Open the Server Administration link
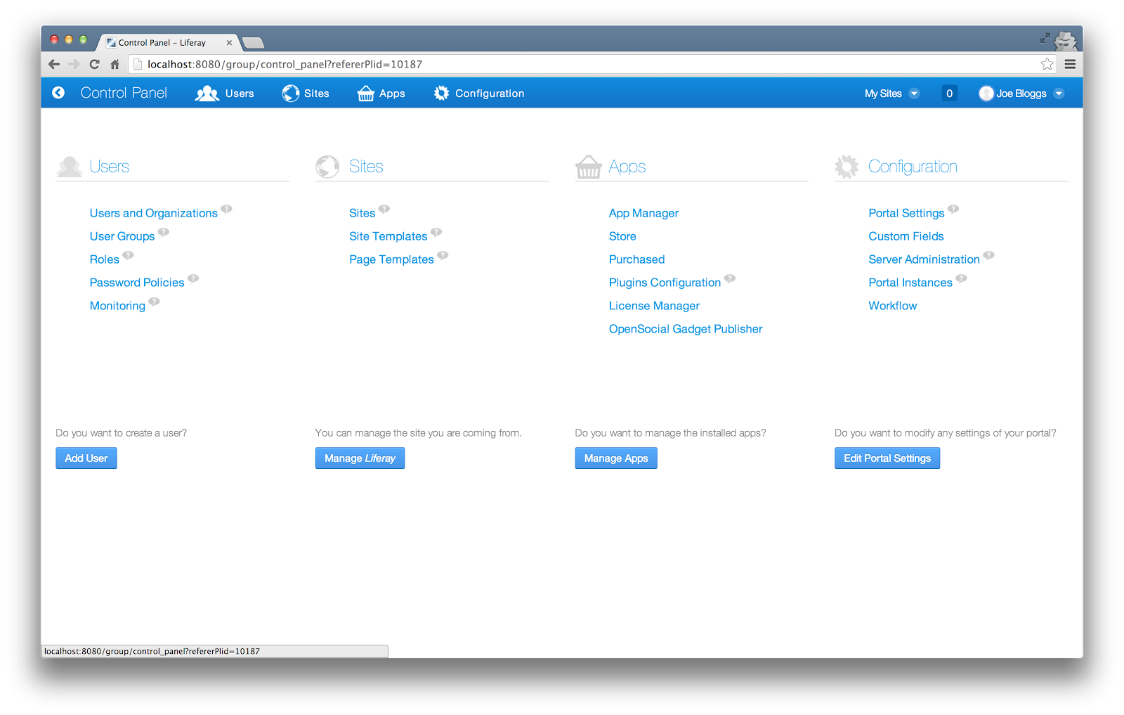Screen dimensions: 1124x715 (924, 259)
